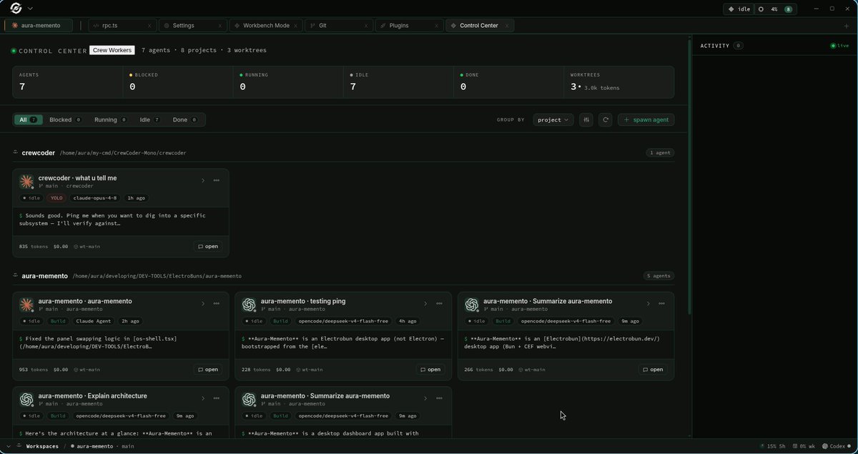This screenshot has height=454, width=858.
Task: Click Workspaces in the status bar
Action: pyautogui.click(x=42, y=446)
